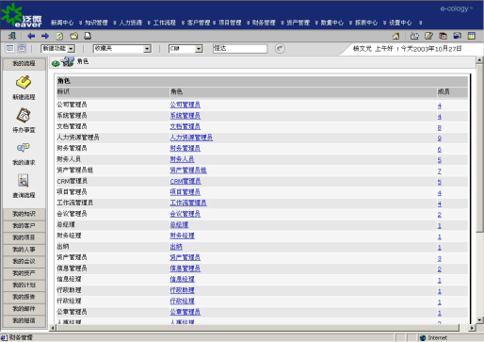Expand the 我的邮件 sidebar section
The image size is (484, 342).
pos(24,309)
